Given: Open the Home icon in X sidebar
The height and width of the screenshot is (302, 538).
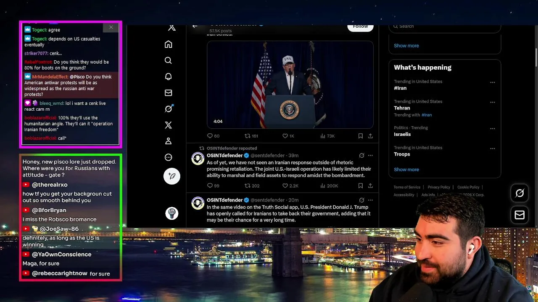Looking at the screenshot, I should pyautogui.click(x=168, y=44).
